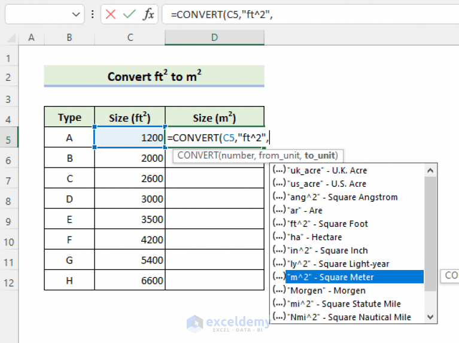The width and height of the screenshot is (459, 343).
Task: Cancel formula entry with the X icon
Action: [x=111, y=14]
